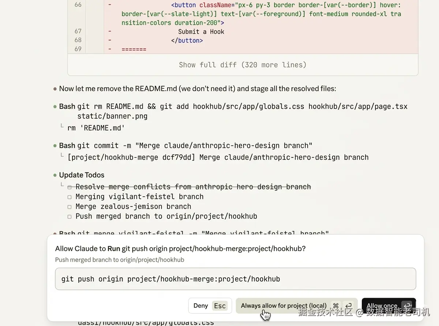Click the rm 'README.md' output line
This screenshot has height=326, width=439.
pos(96,128)
